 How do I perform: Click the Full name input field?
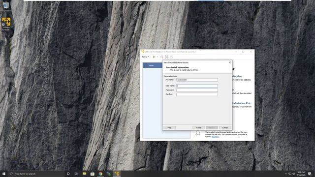point(197,80)
